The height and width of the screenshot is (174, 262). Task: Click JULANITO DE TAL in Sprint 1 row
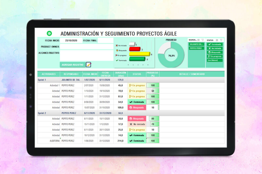click(x=71, y=80)
